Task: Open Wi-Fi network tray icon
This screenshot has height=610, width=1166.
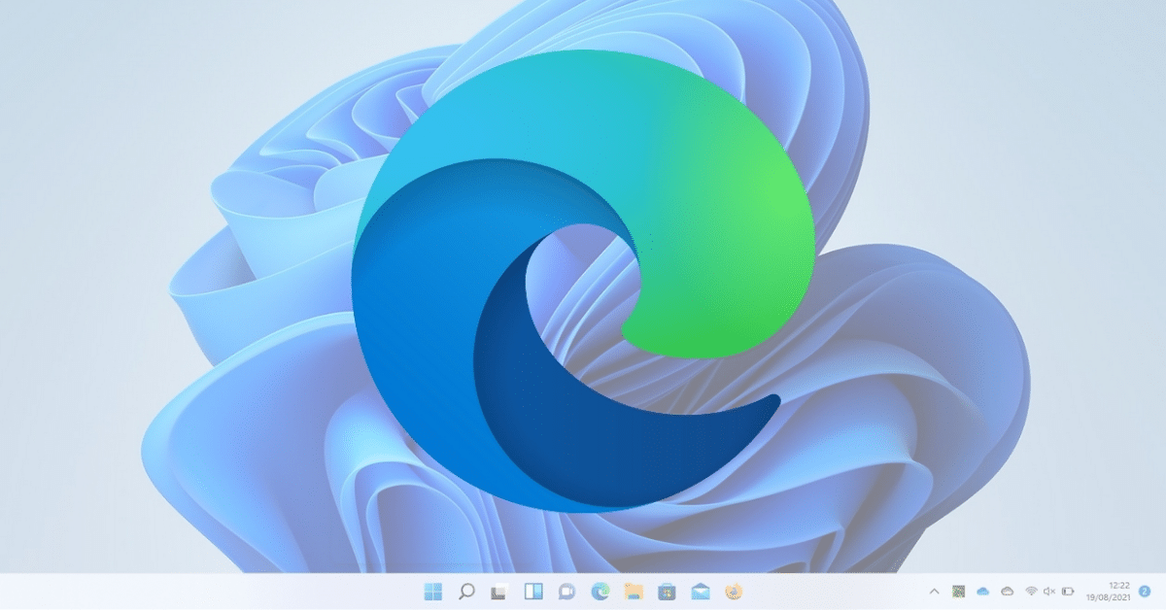Action: pyautogui.click(x=1031, y=591)
